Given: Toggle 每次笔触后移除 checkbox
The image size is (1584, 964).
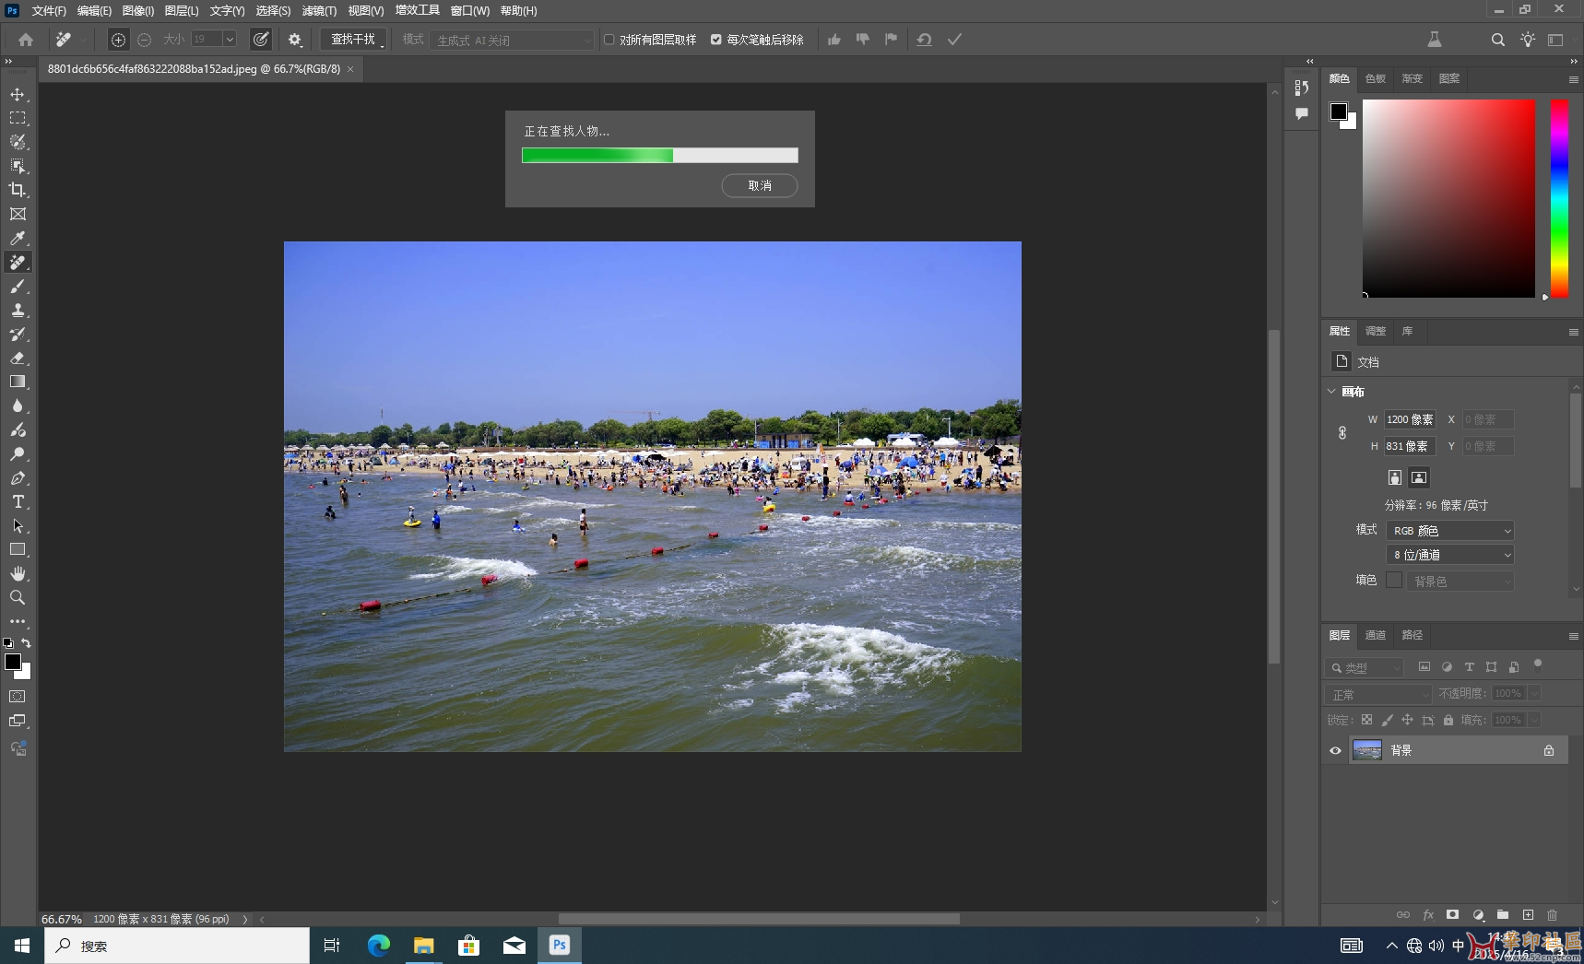Looking at the screenshot, I should [x=716, y=40].
